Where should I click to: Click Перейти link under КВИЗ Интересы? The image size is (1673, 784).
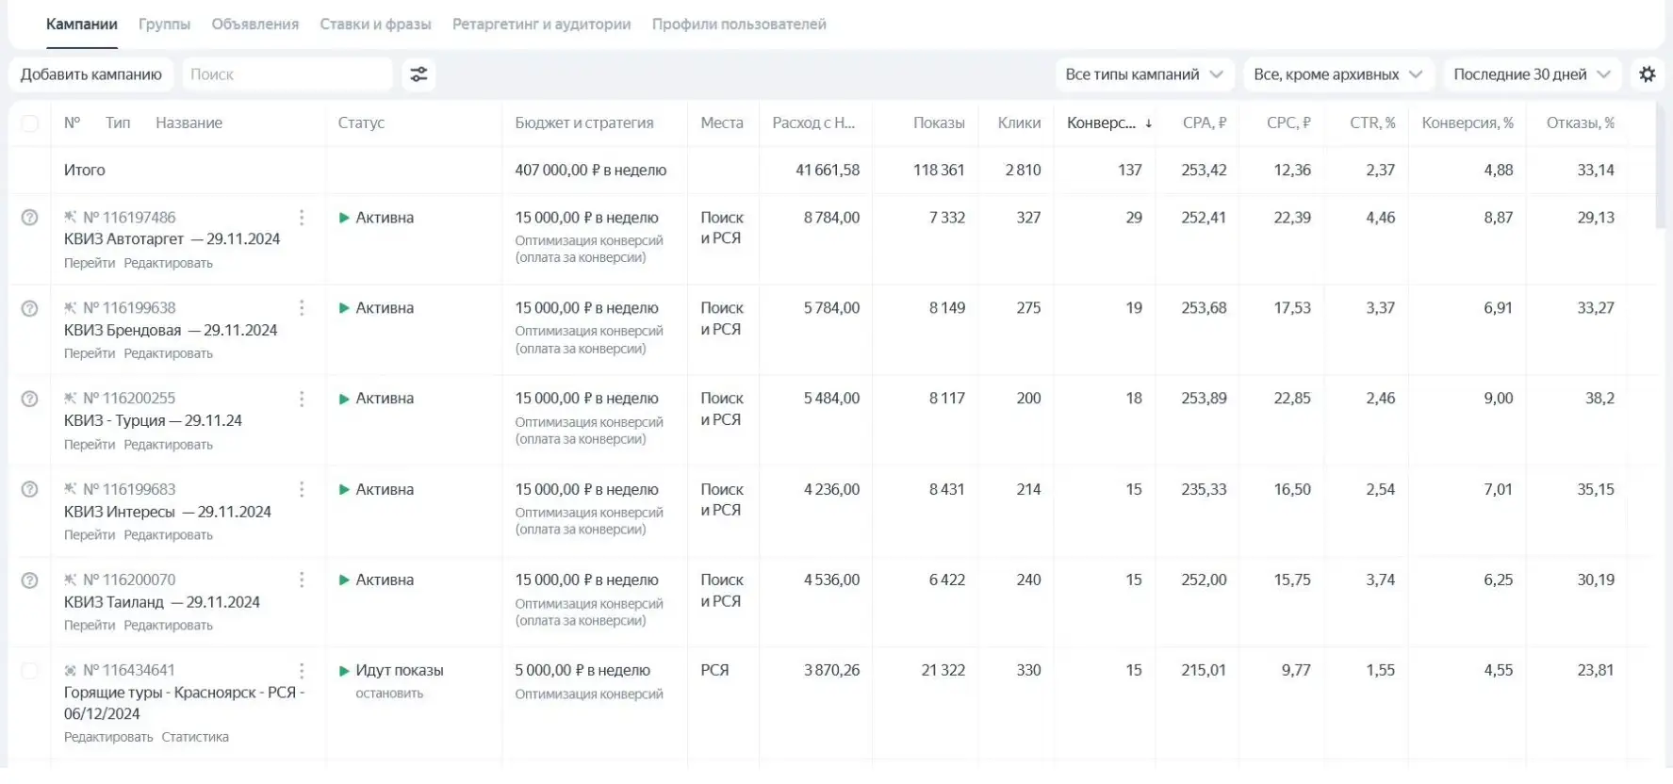coord(90,534)
